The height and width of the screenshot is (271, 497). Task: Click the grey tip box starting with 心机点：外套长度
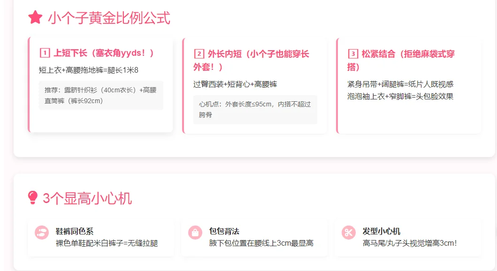pyautogui.click(x=255, y=110)
